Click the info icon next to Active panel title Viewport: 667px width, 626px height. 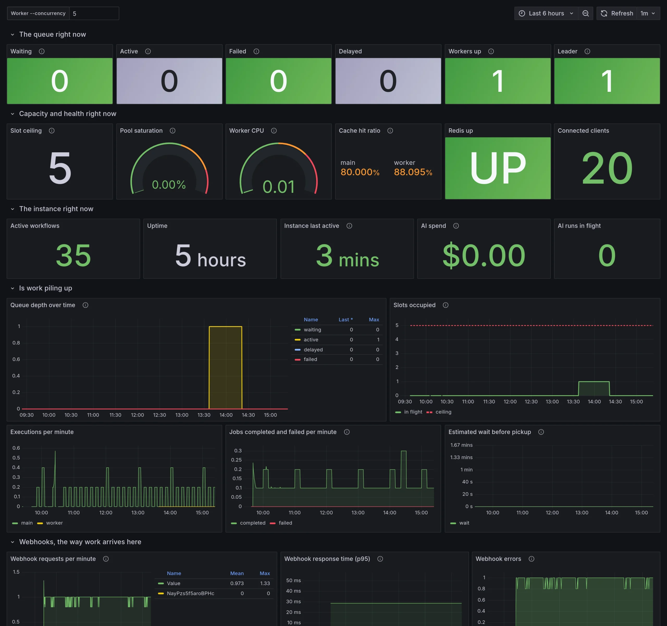click(148, 51)
